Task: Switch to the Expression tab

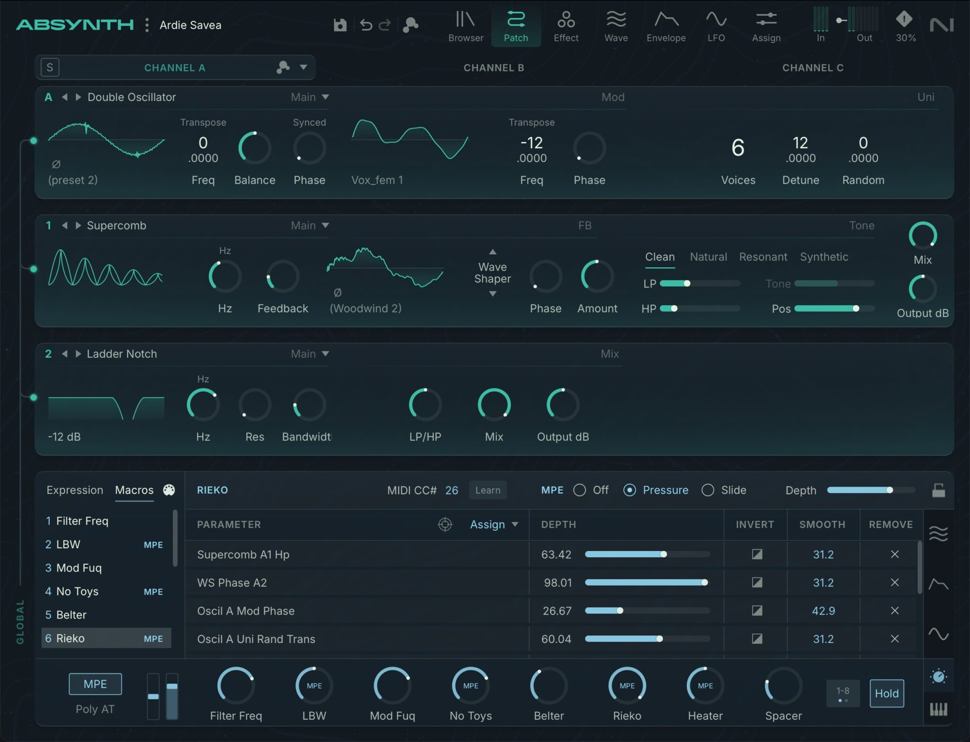Action: 75,490
